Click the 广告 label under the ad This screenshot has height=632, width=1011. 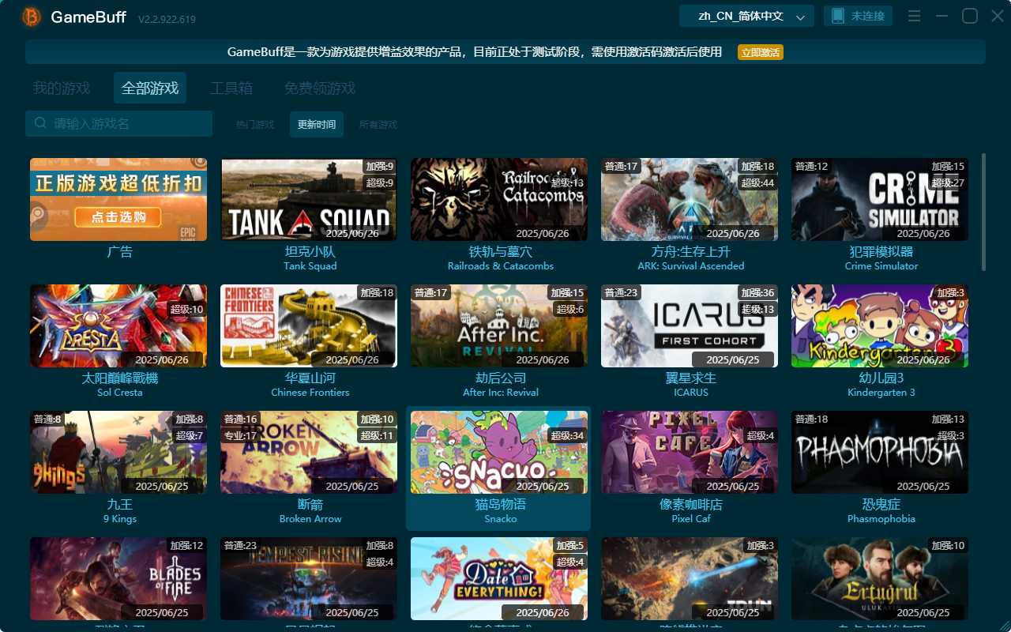pyautogui.click(x=120, y=252)
